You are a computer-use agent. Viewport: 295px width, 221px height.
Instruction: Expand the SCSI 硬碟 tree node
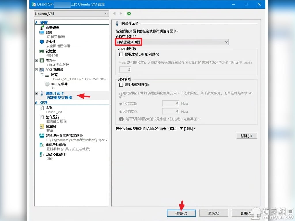click(42, 75)
